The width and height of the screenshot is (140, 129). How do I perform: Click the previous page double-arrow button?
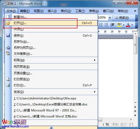tap(135, 107)
